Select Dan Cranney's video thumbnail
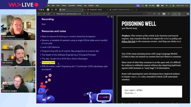Viewport: 191px width, 107px height. [x=18, y=53]
